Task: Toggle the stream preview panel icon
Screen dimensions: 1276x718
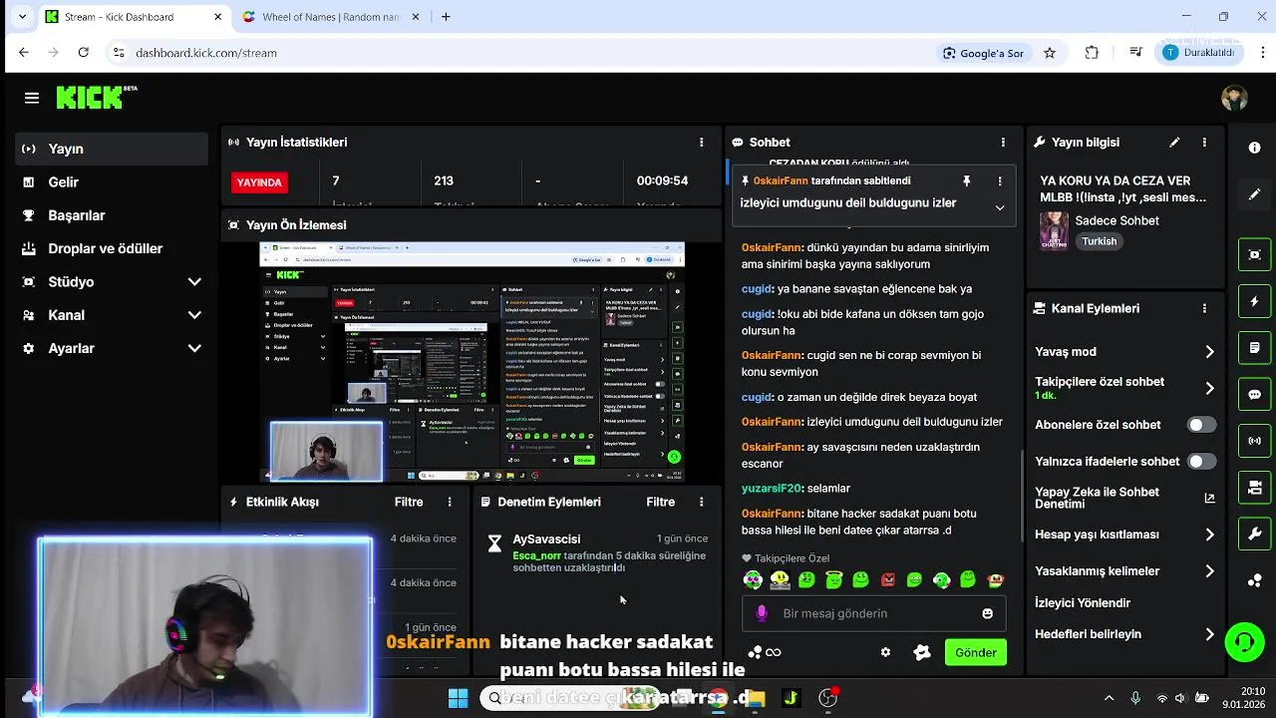Action: pyautogui.click(x=1254, y=254)
